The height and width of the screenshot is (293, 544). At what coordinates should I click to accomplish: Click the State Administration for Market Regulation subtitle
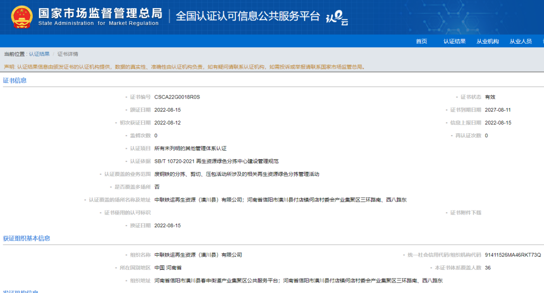99,23
